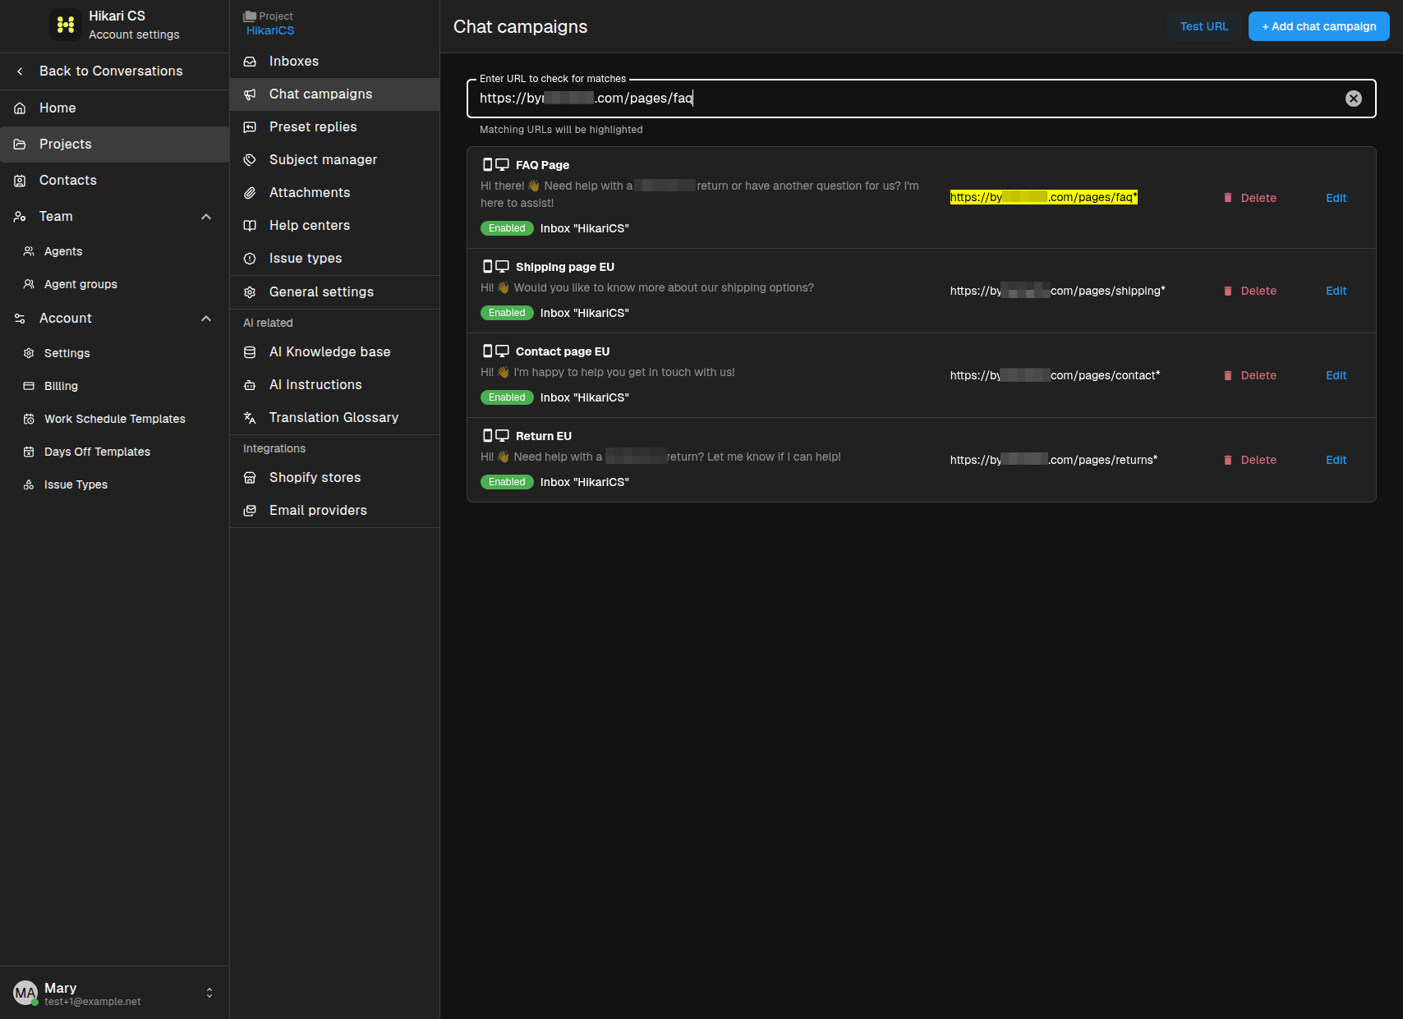
Task: Delete the Shipping page EU campaign
Action: (1249, 291)
